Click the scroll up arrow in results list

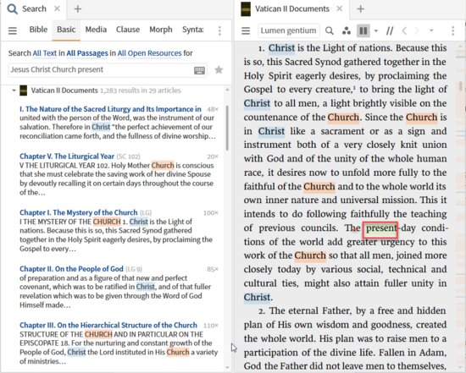pos(227,90)
